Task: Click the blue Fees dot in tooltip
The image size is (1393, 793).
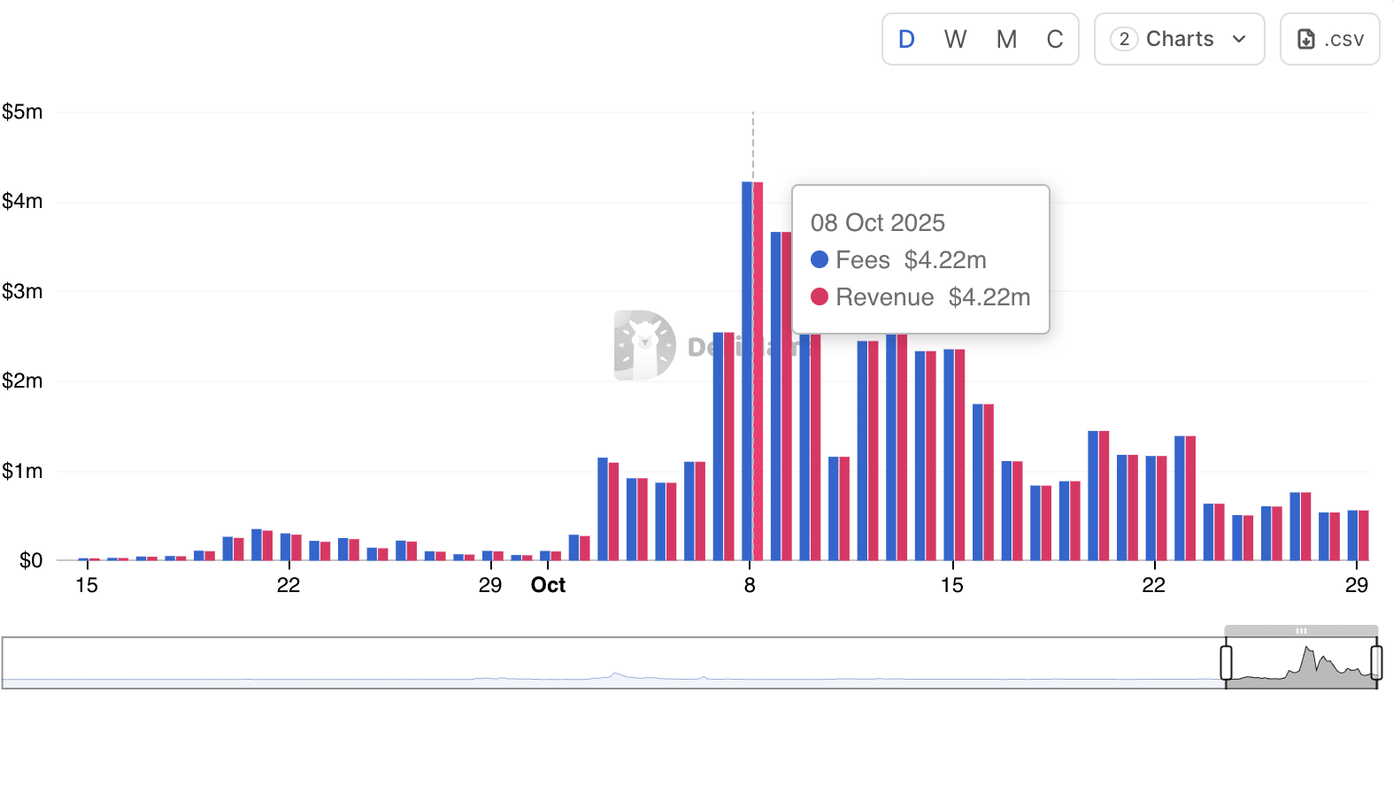Action: tap(820, 259)
